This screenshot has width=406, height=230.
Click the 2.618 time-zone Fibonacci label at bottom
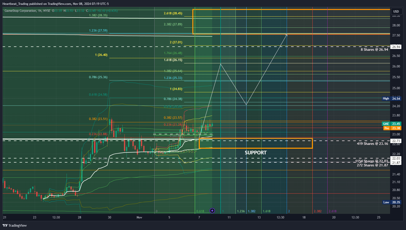click(x=333, y=211)
